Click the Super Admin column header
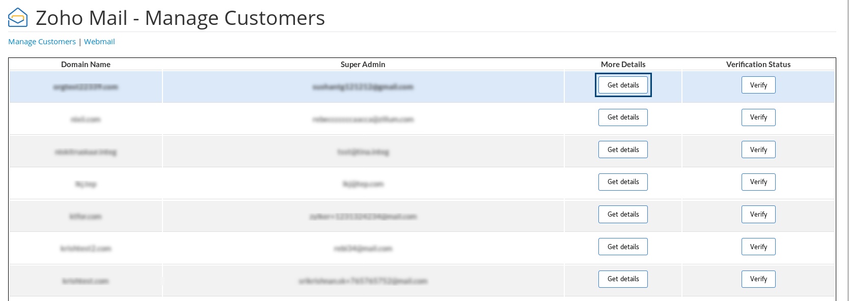The image size is (849, 301). [x=363, y=65]
